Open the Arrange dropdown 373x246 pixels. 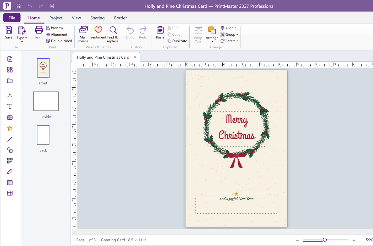[212, 34]
